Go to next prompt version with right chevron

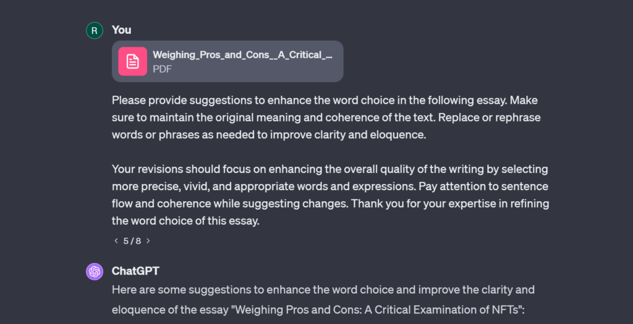(148, 241)
